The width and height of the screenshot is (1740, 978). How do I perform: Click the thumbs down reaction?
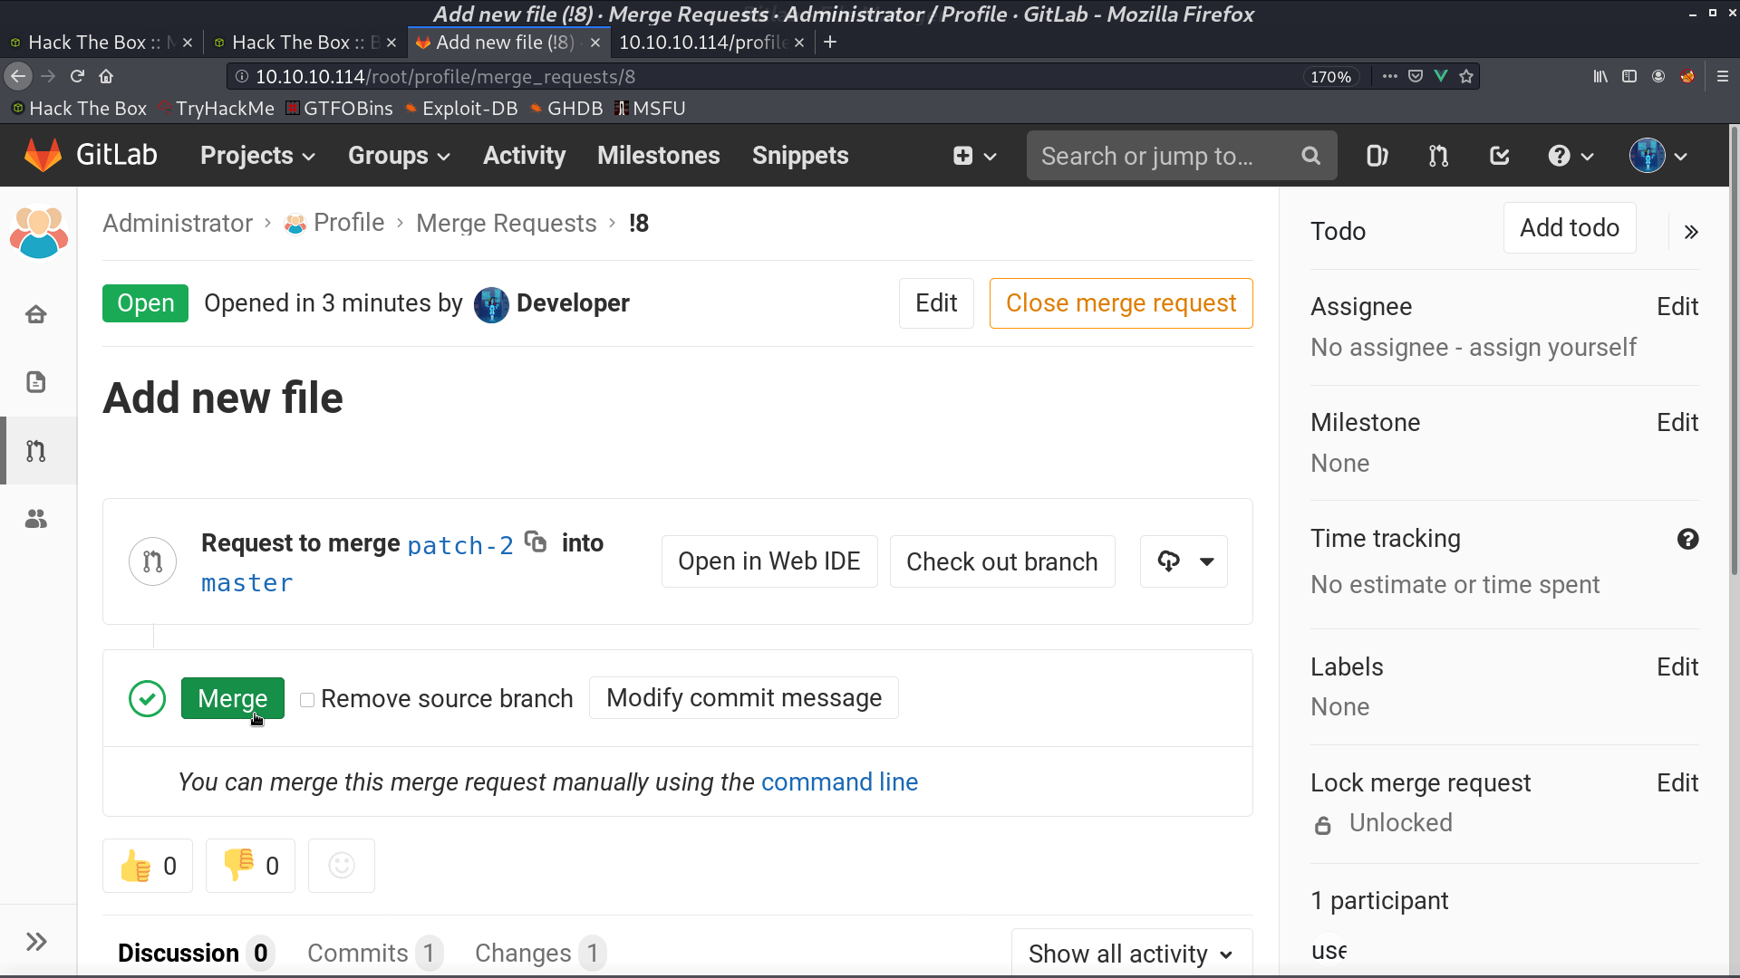pyautogui.click(x=250, y=866)
